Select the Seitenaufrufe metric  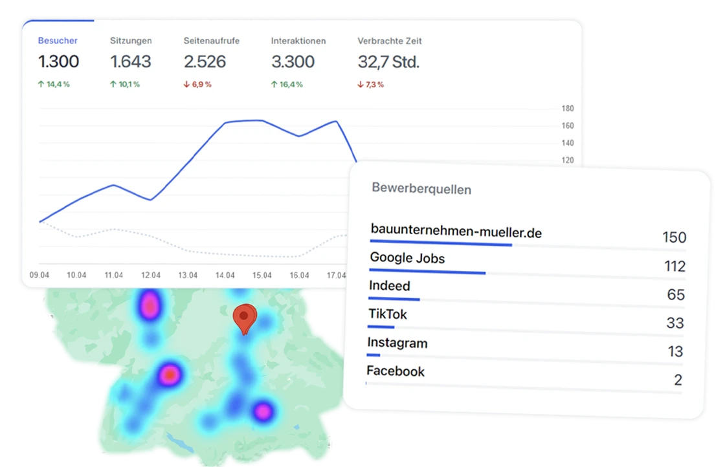click(211, 40)
